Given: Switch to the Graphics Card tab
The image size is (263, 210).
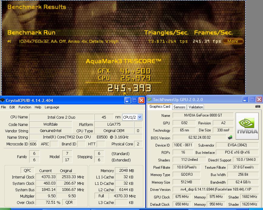Looking at the screenshot, I should coord(160,107).
